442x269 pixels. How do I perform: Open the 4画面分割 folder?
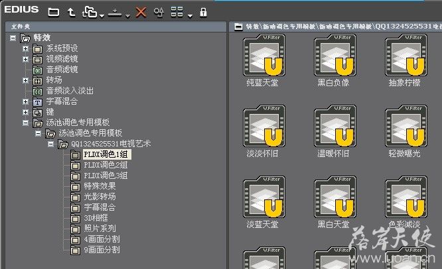102,239
